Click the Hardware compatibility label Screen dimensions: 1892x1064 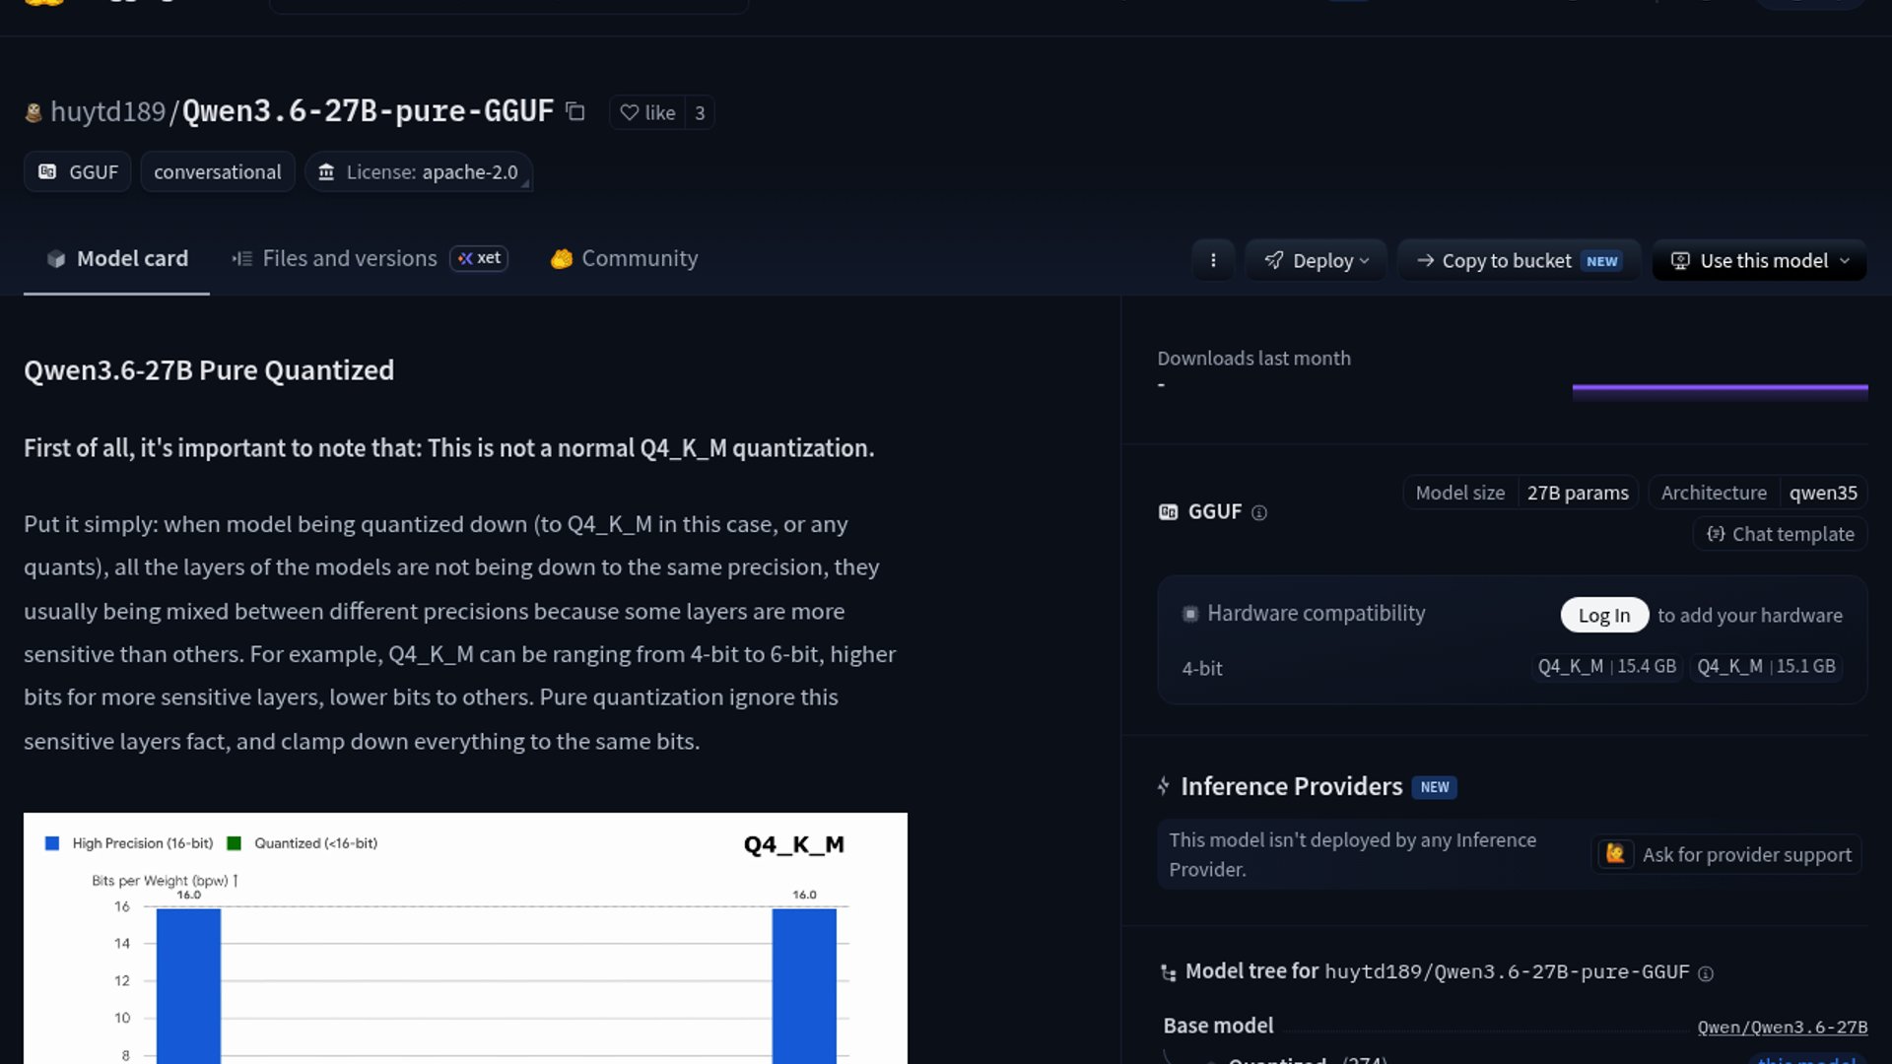1317,614
